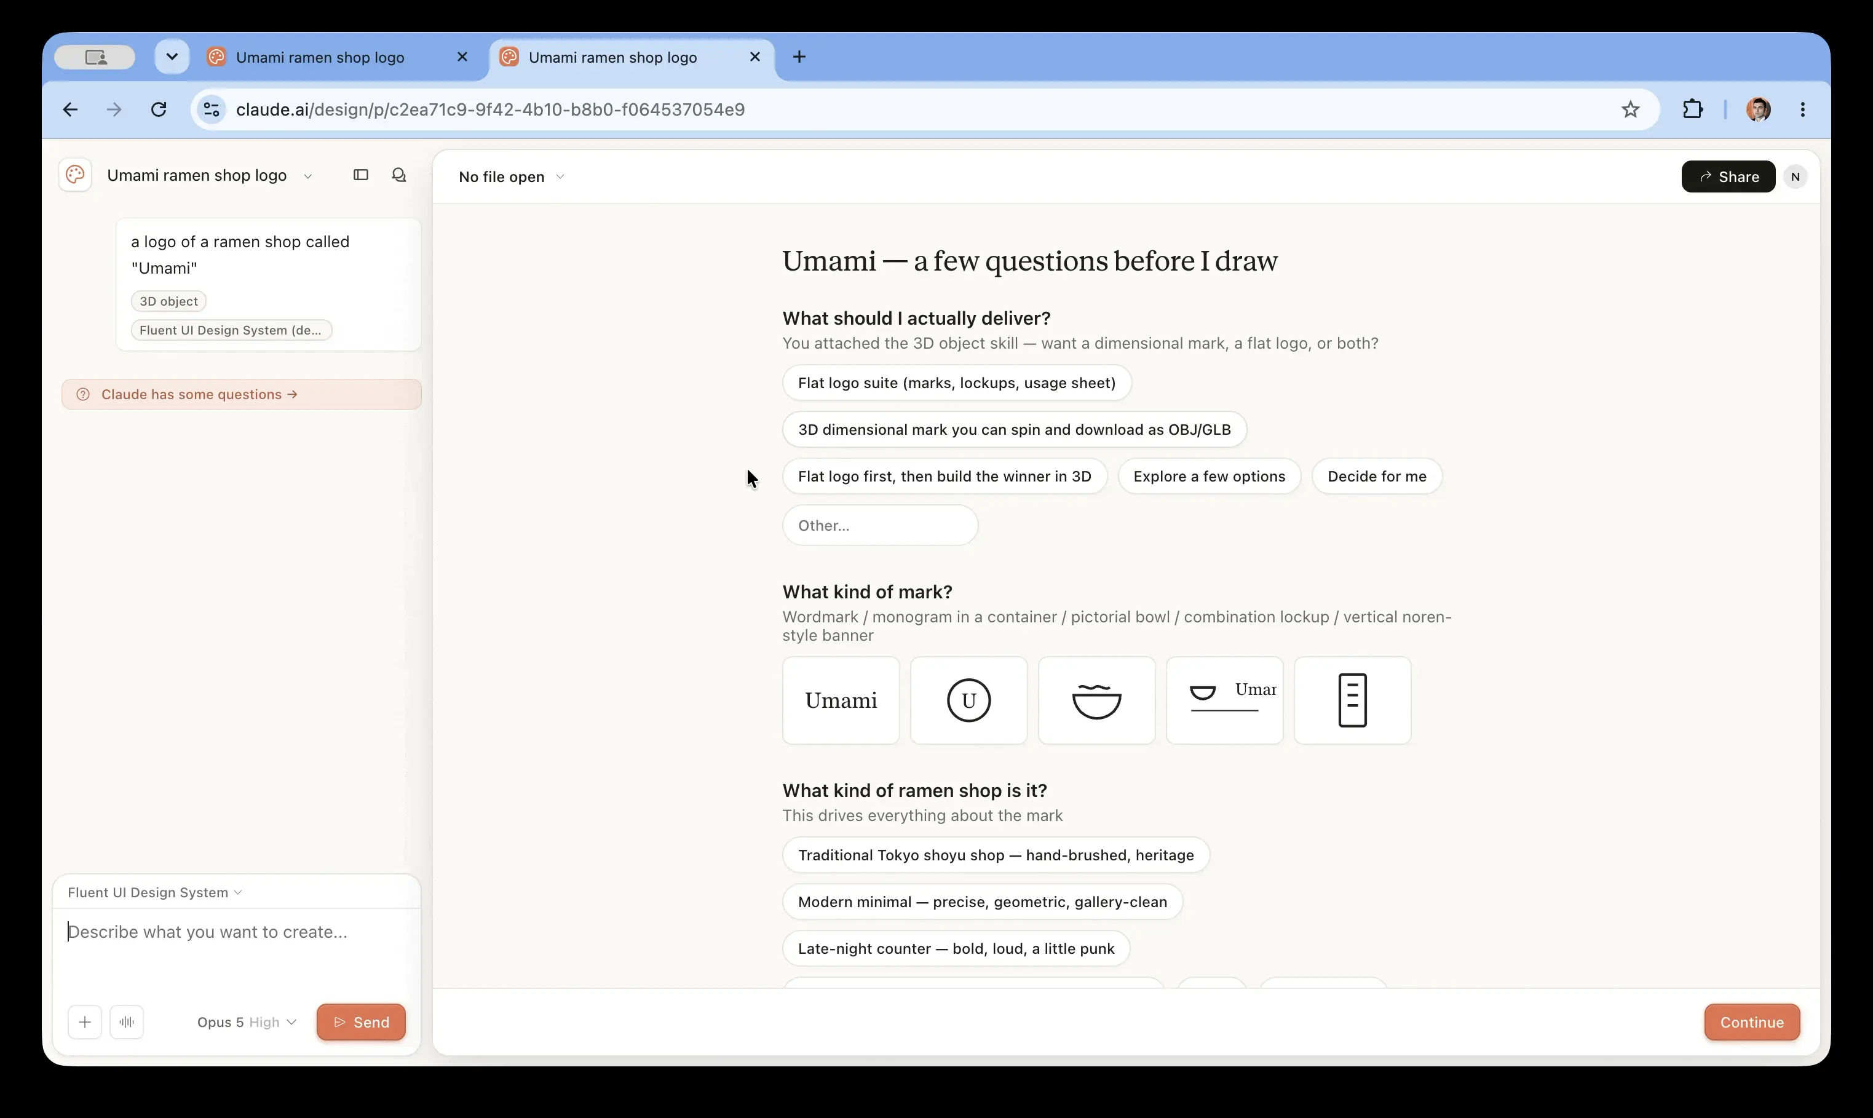Click the Other... text field
Viewport: 1873px width, 1118px height.
coord(880,525)
